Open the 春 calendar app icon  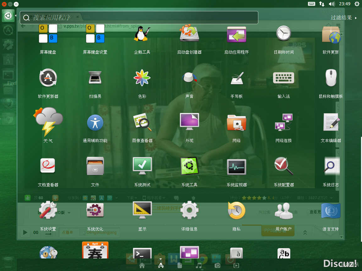tap(95, 250)
